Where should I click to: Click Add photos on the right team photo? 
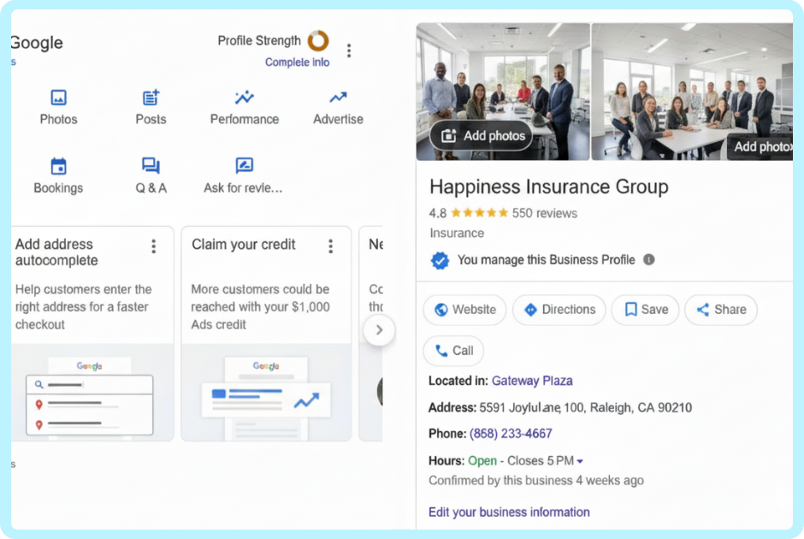(760, 146)
